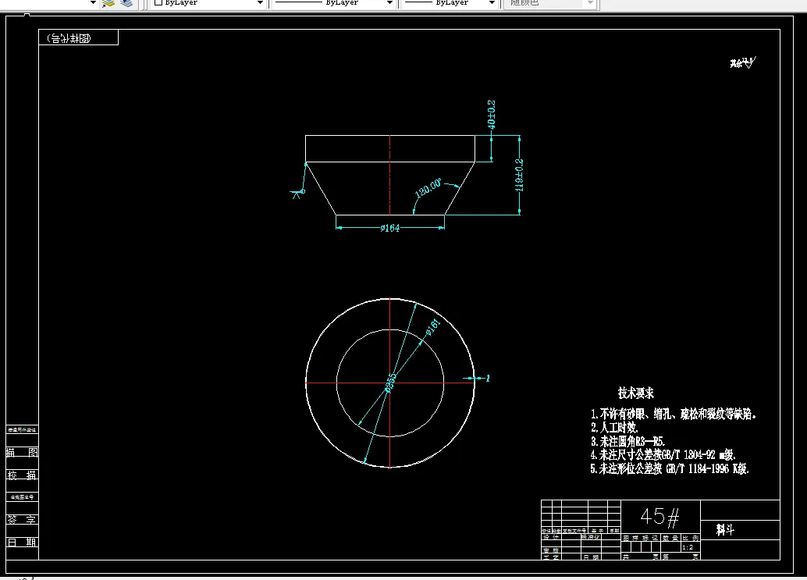The height and width of the screenshot is (580, 807).
Task: Click the 校描 cell in left margin
Action: [22, 475]
